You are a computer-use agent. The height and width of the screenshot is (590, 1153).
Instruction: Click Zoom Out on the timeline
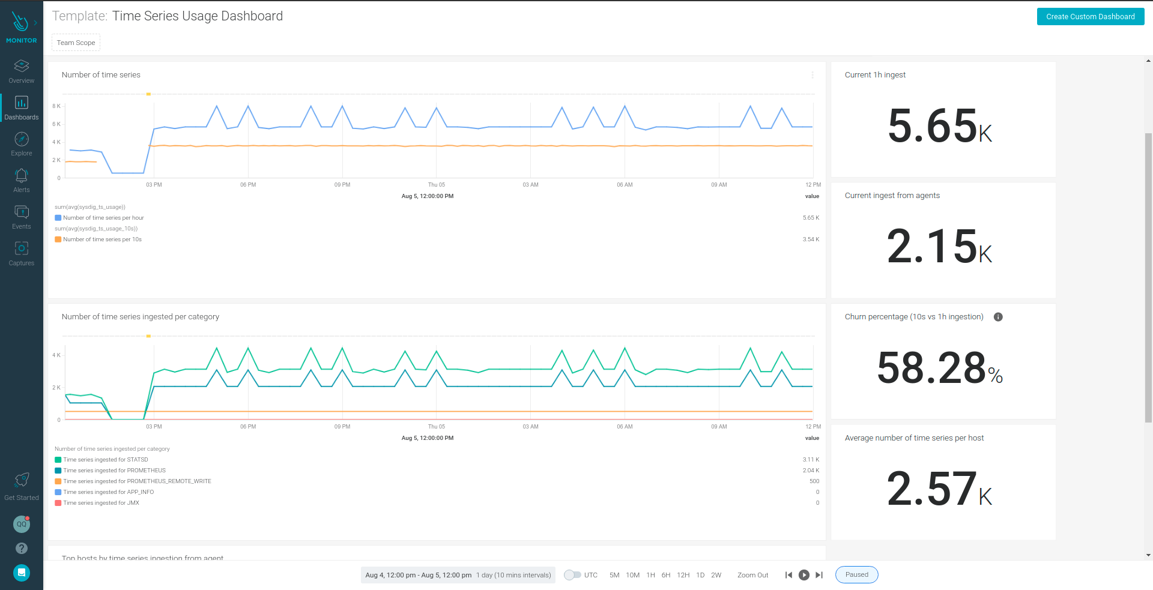pos(752,574)
